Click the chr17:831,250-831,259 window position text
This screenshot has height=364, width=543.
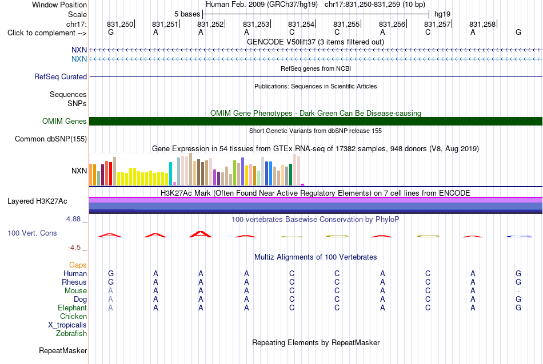[375, 5]
